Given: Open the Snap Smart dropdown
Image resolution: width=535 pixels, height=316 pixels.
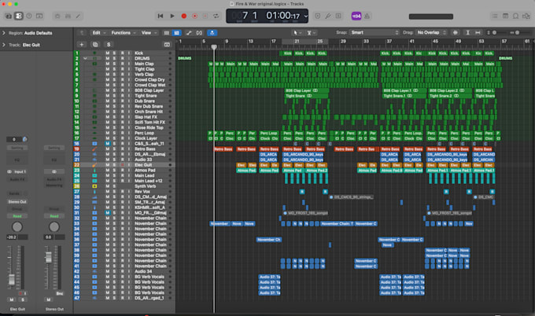Looking at the screenshot, I should pos(374,33).
